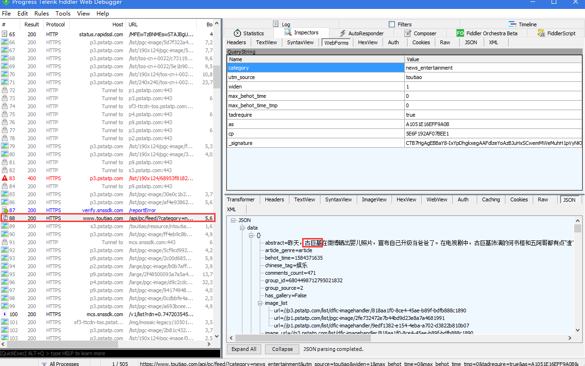
Task: Select the response Caching tab
Action: pos(491,199)
